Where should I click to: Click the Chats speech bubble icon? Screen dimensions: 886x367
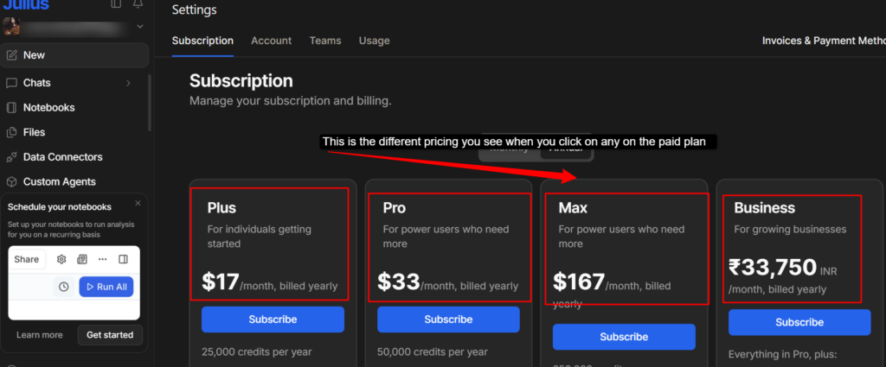[x=11, y=83]
